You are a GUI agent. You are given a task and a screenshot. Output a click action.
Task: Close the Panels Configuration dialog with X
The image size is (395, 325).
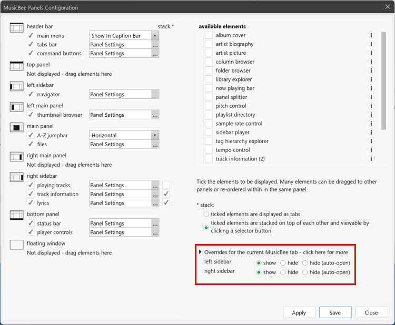(388, 7)
